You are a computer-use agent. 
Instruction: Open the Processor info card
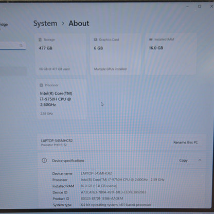(61, 99)
